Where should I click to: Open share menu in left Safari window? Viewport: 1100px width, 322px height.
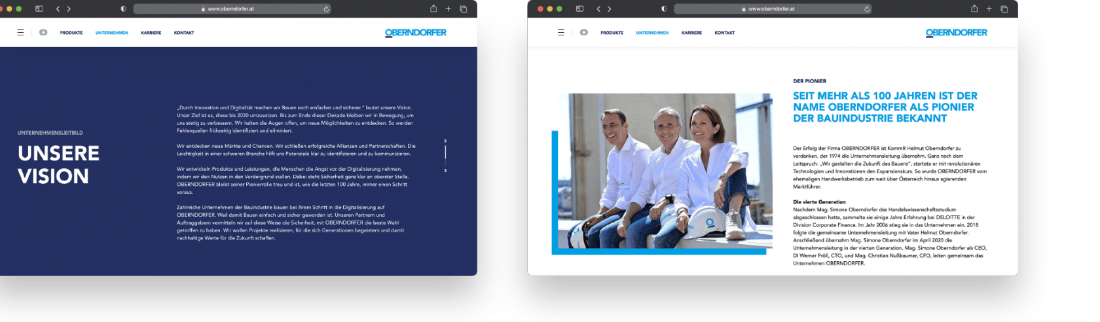[433, 9]
